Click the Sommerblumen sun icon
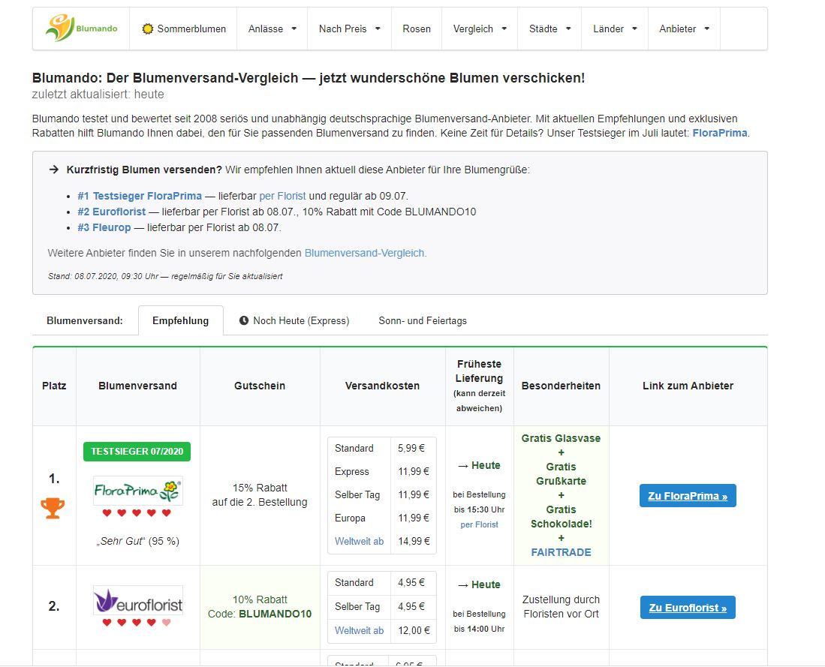 (x=148, y=29)
